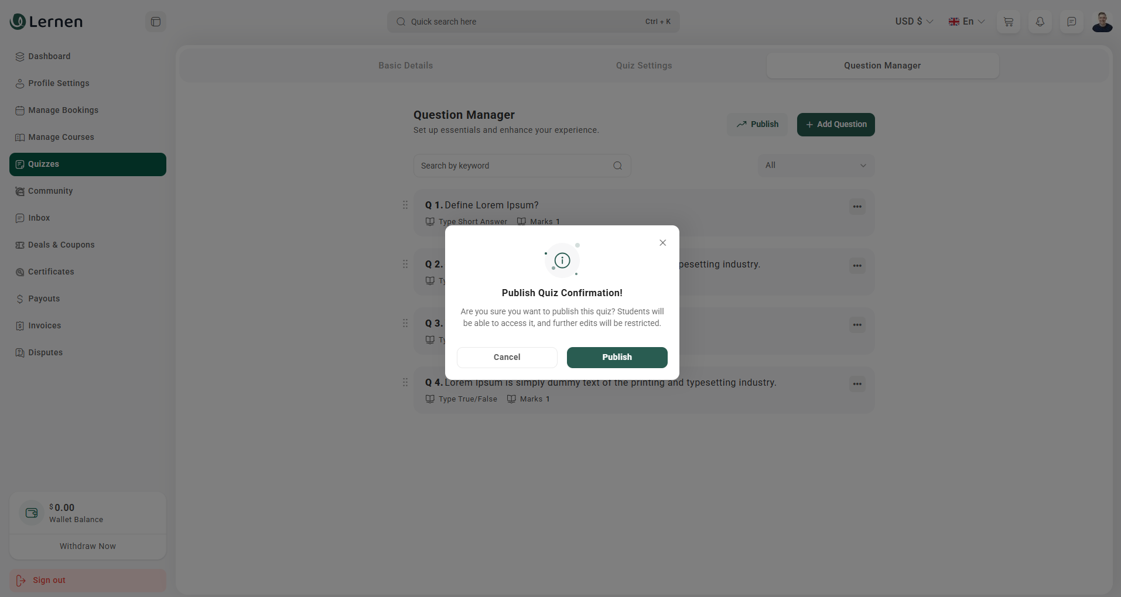Switch to the Quiz Settings tab
1121x597 pixels.
pos(644,66)
